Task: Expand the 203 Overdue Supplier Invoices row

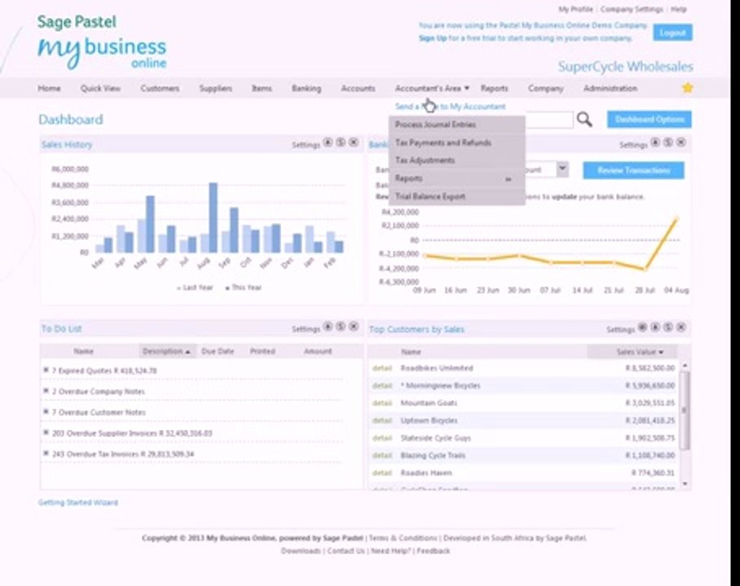Action: pos(46,432)
